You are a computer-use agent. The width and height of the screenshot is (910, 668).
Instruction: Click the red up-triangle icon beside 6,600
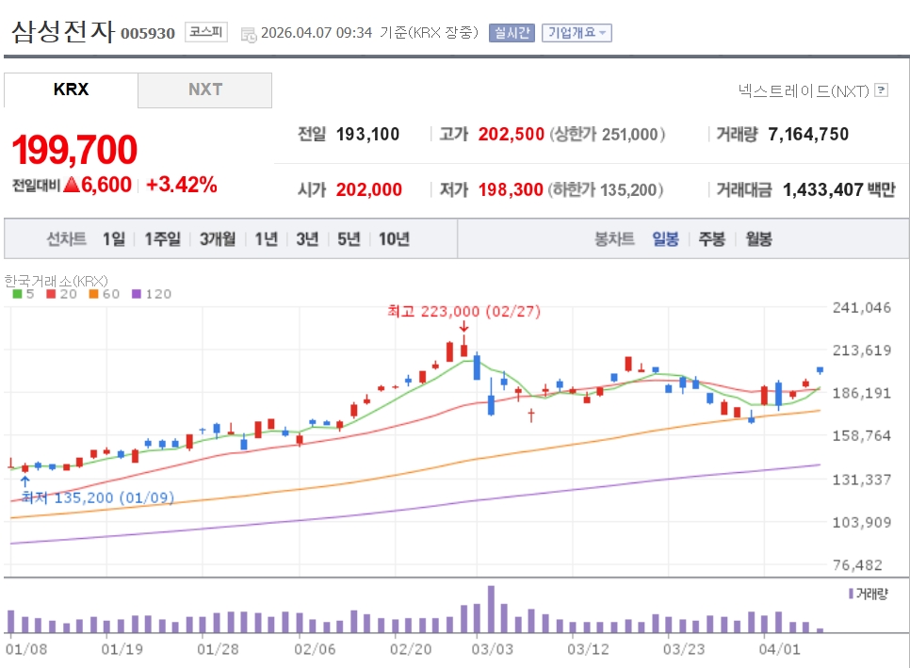[x=70, y=186]
